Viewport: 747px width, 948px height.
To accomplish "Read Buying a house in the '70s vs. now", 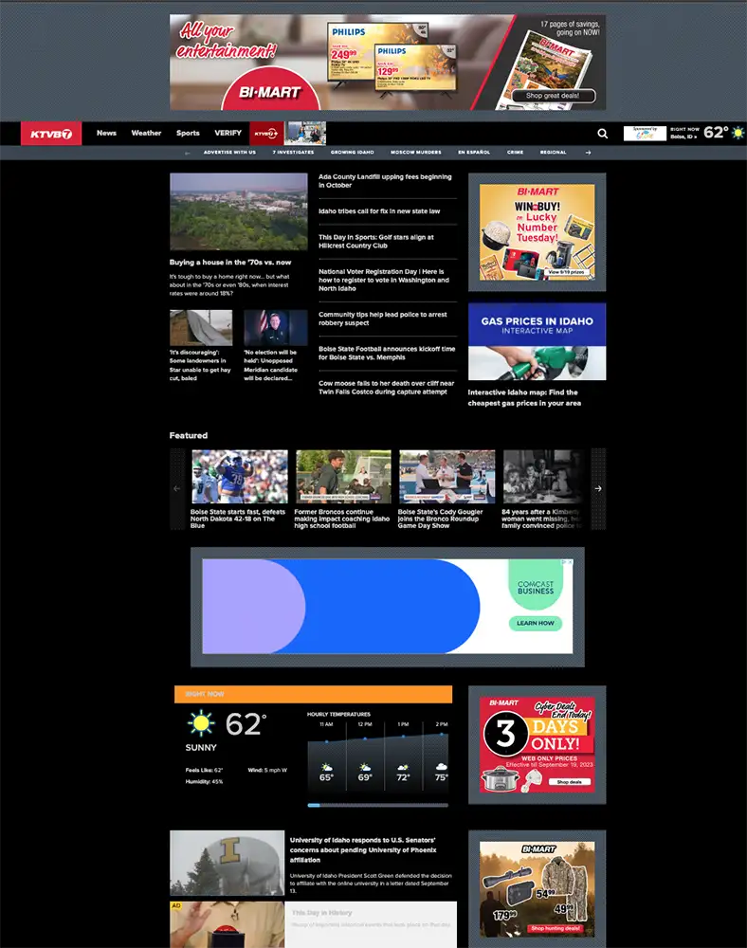I will pos(230,263).
